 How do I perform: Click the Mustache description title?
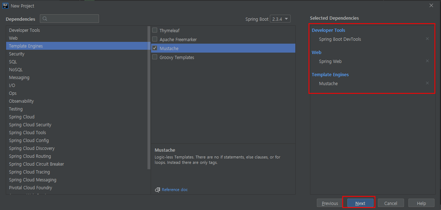(x=165, y=150)
